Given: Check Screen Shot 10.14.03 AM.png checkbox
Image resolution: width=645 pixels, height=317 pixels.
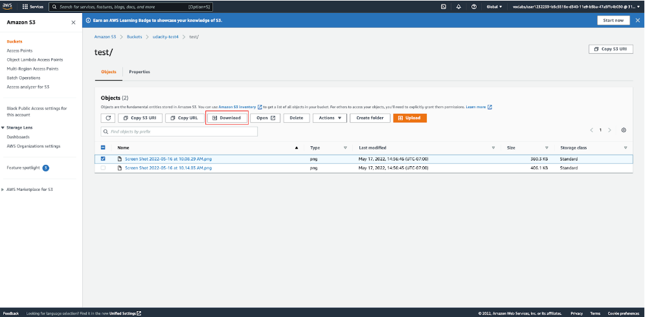Looking at the screenshot, I should 103,168.
